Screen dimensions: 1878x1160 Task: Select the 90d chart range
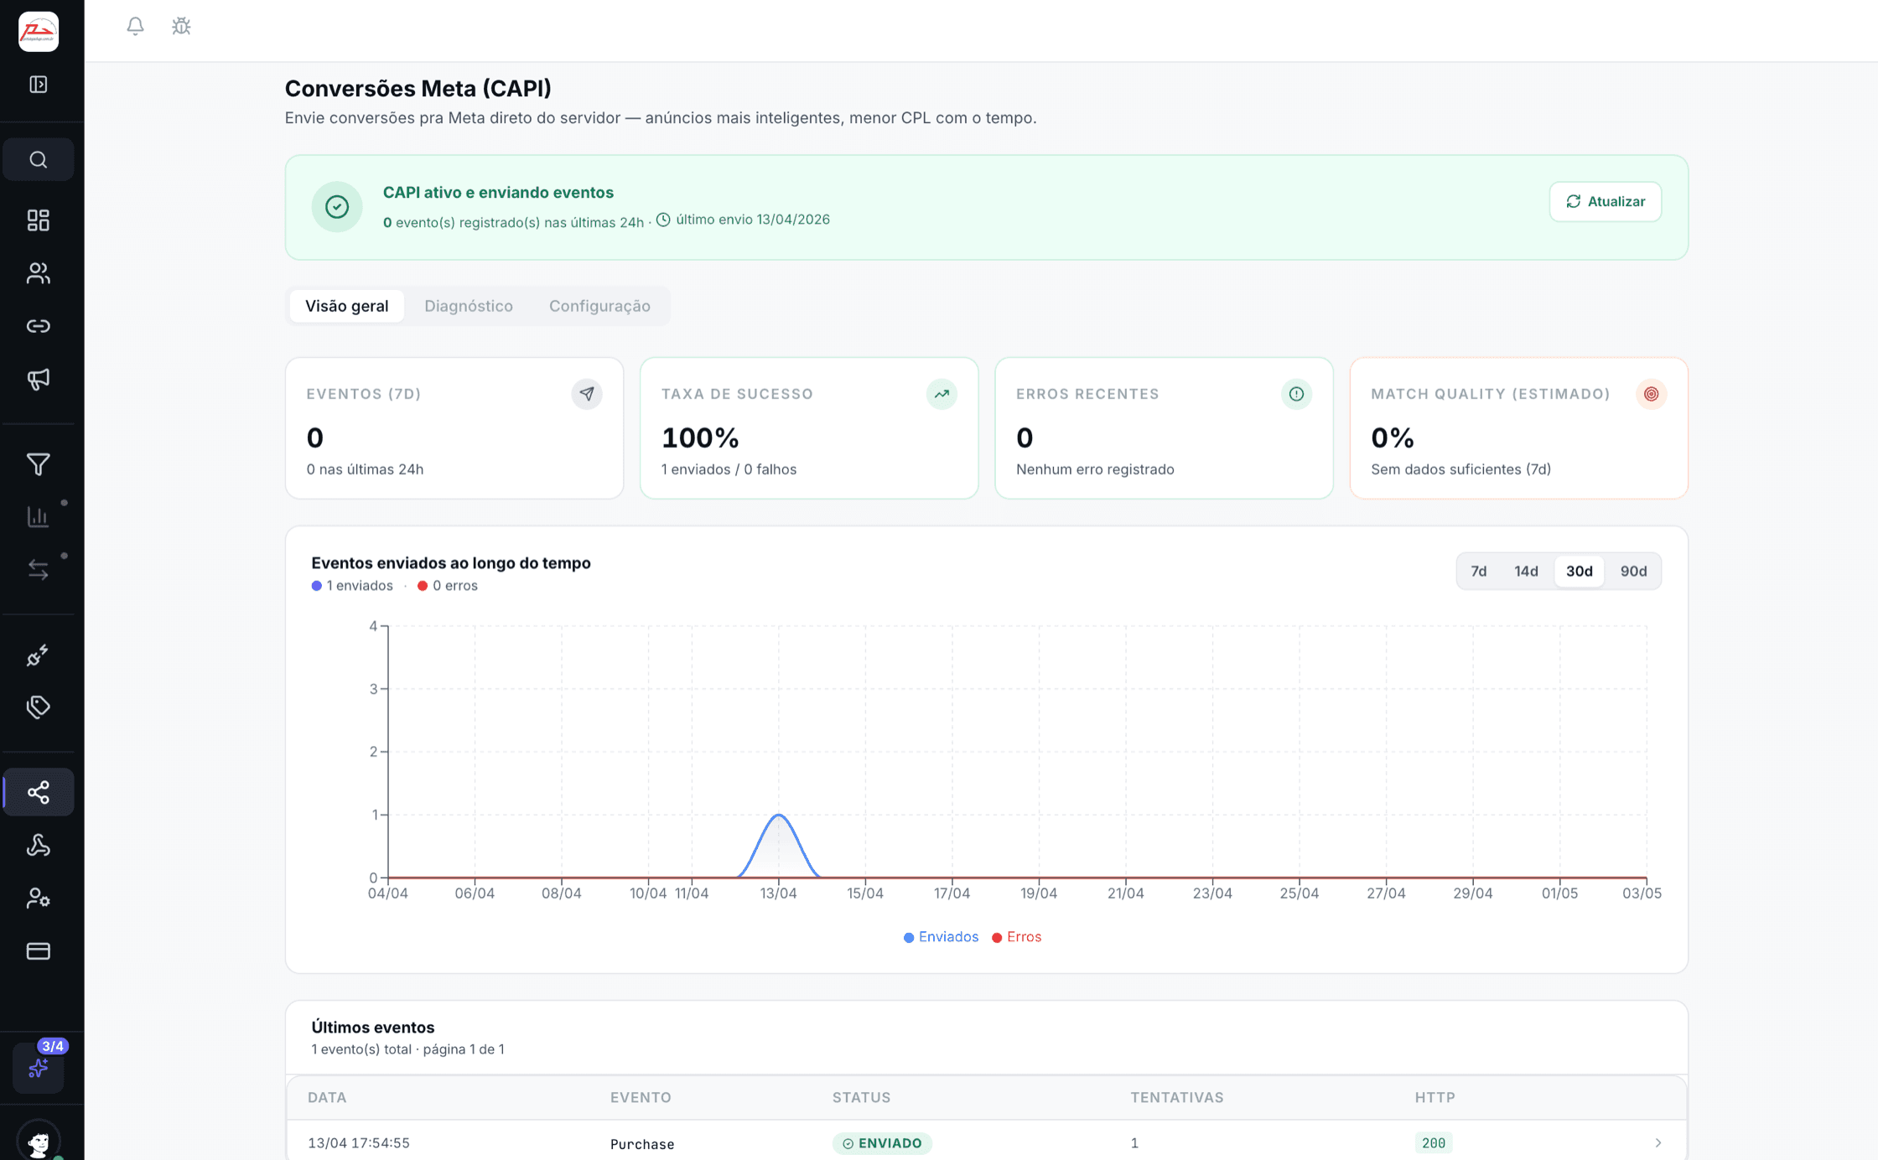[1633, 571]
